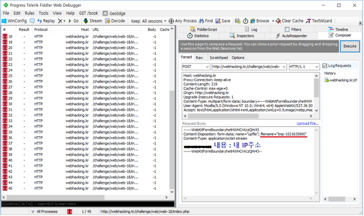Open the File menu
This screenshot has height=216, width=364.
[6, 13]
